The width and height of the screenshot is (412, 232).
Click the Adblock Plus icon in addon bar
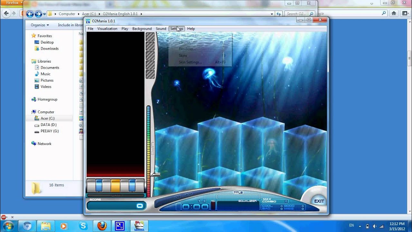pos(4,217)
